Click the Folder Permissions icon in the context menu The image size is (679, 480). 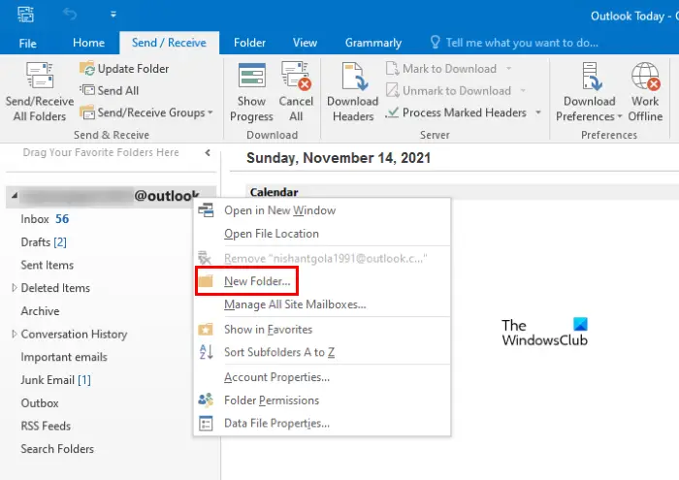(x=206, y=400)
